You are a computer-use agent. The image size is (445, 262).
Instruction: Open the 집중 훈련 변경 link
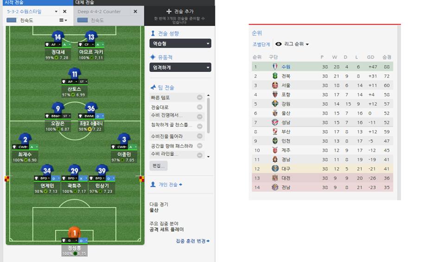click(193, 241)
